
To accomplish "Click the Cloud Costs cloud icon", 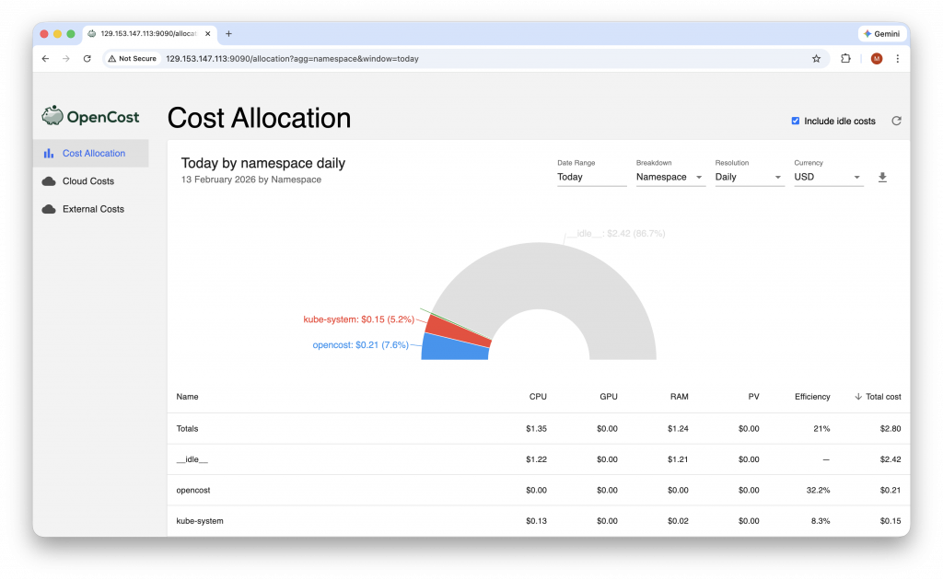I will [x=49, y=181].
